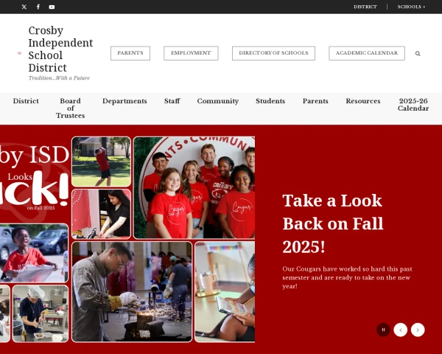The height and width of the screenshot is (354, 442).
Task: Open the YouTube channel icon
Action: 52,7
